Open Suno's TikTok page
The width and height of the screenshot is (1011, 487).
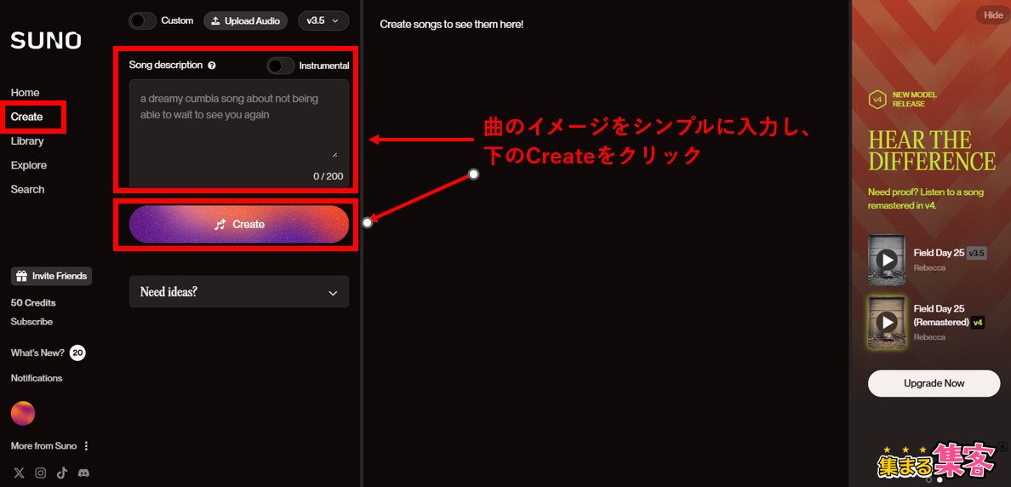click(62, 473)
